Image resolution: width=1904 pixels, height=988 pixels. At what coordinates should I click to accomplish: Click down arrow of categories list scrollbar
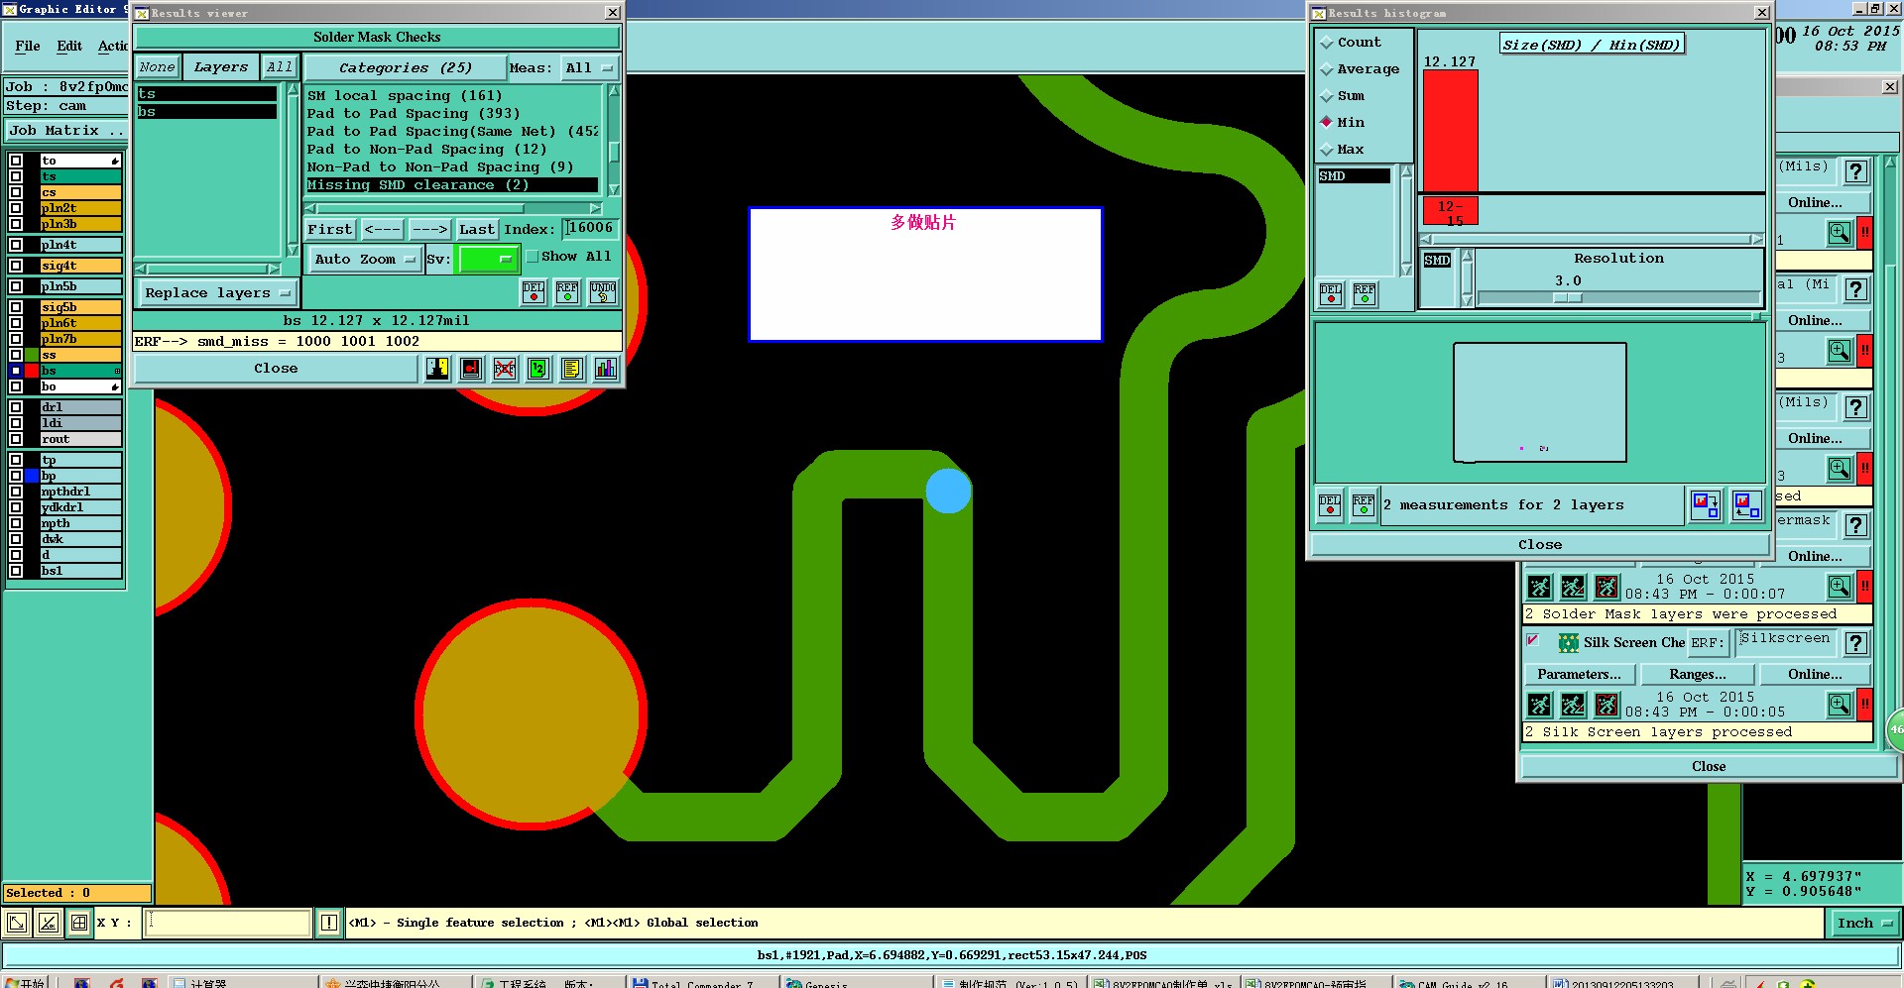click(614, 190)
